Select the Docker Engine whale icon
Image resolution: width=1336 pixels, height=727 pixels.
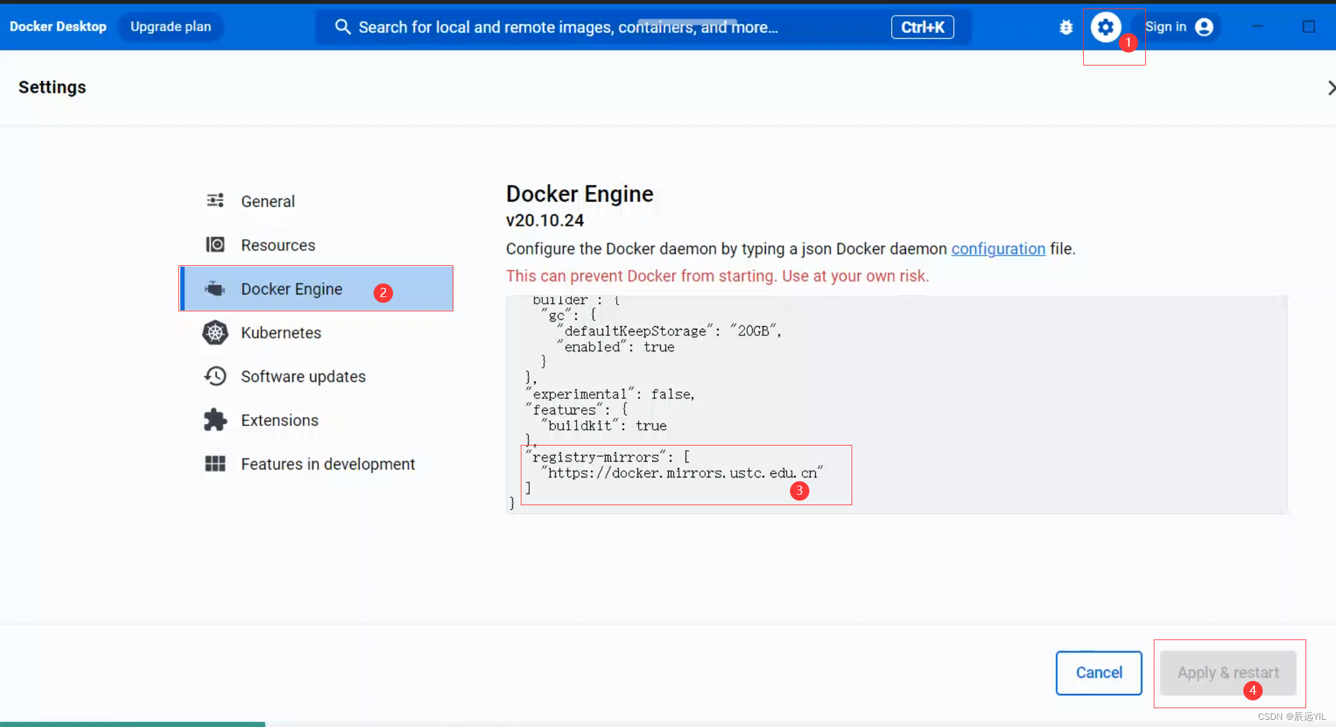pyautogui.click(x=215, y=289)
